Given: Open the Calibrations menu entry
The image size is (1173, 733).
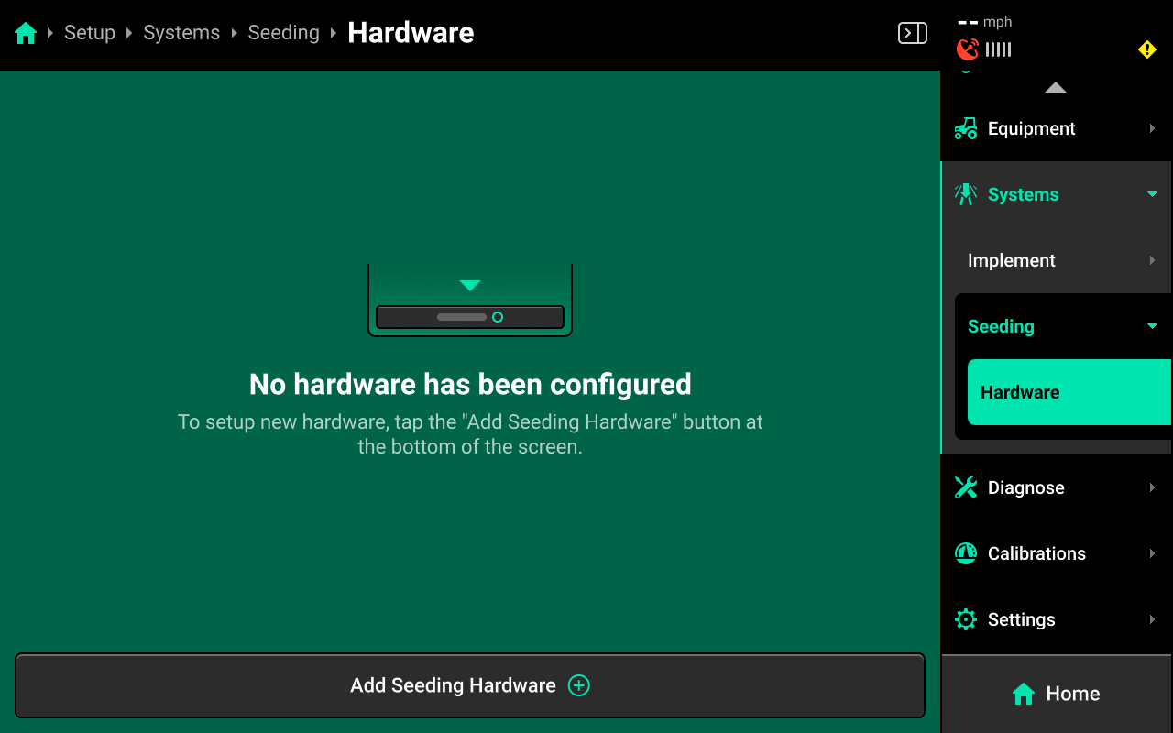Looking at the screenshot, I should 1057,553.
